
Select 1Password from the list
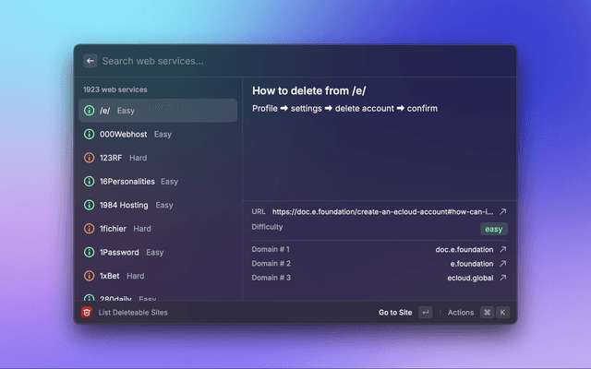(x=157, y=252)
